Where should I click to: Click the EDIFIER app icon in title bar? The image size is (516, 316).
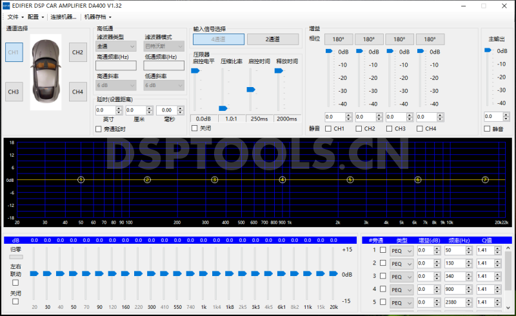pyautogui.click(x=6, y=6)
